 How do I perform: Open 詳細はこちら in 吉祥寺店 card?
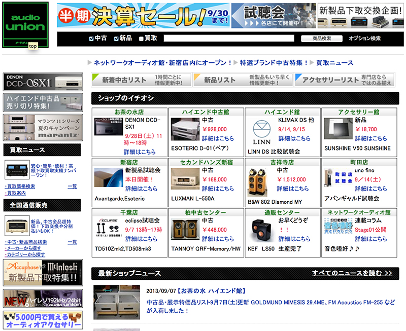[x=293, y=189]
